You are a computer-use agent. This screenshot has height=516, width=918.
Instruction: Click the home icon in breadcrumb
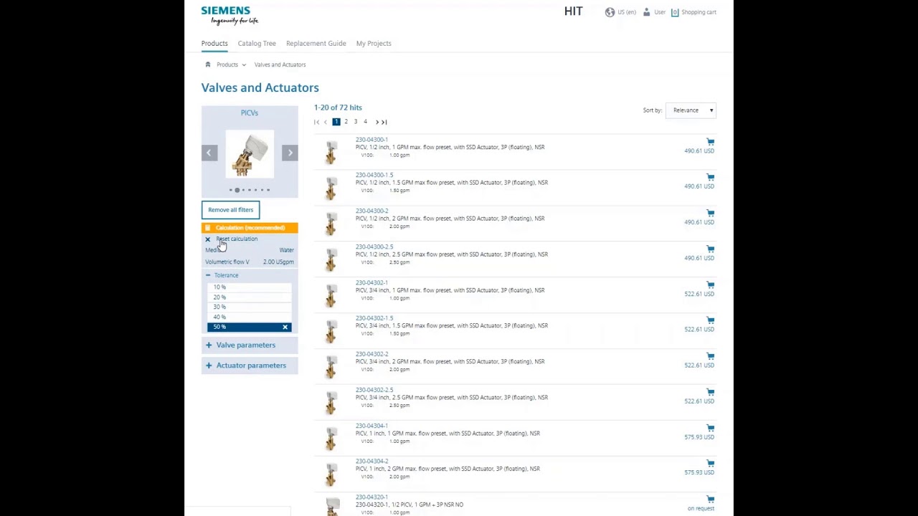pyautogui.click(x=208, y=64)
